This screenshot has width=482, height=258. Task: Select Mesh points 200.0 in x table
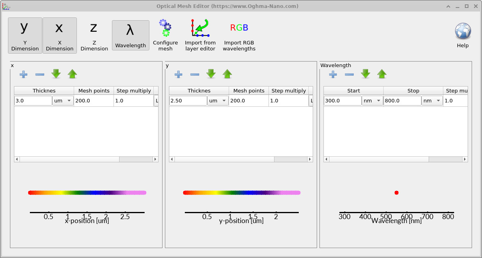click(94, 101)
